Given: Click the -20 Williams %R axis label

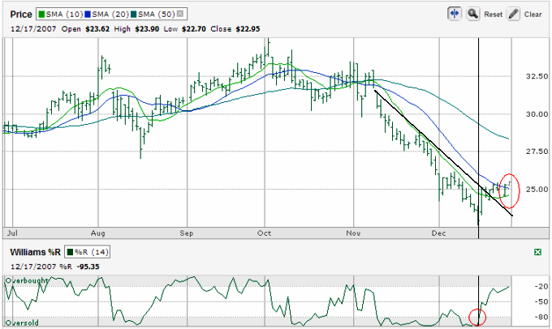Looking at the screenshot, I should click(x=541, y=287).
